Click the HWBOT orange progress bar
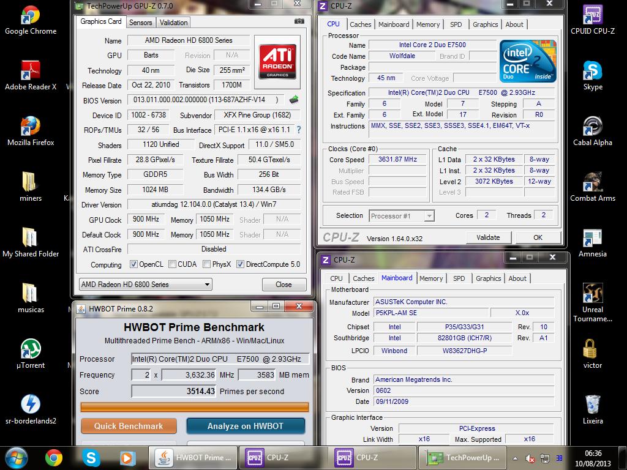 pyautogui.click(x=195, y=407)
